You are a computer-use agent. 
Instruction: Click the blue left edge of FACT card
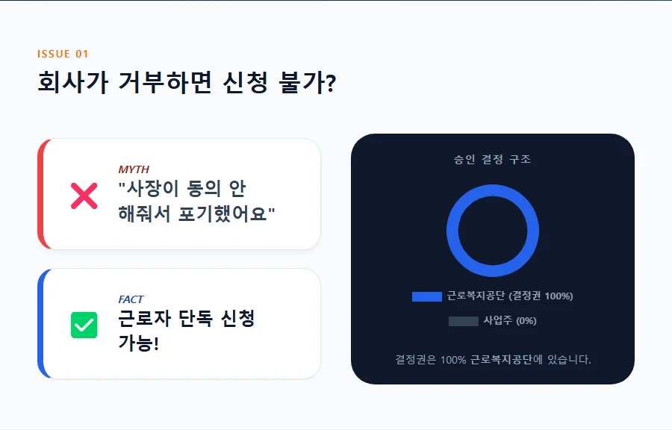pos(41,323)
